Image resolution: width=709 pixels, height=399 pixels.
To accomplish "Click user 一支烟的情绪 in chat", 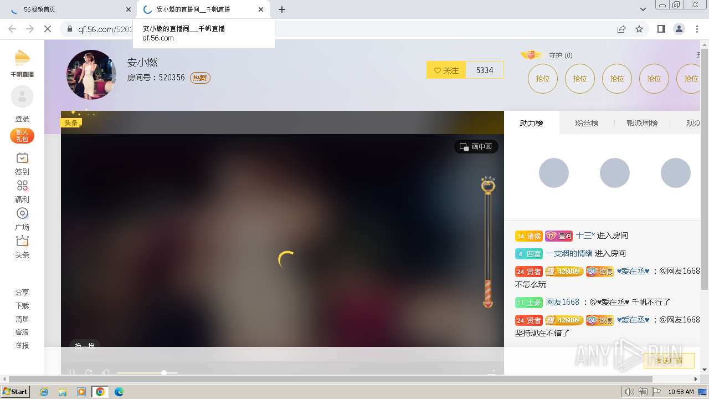I will click(x=569, y=253).
